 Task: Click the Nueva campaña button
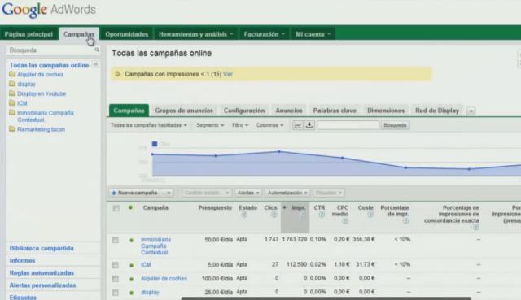(x=135, y=193)
